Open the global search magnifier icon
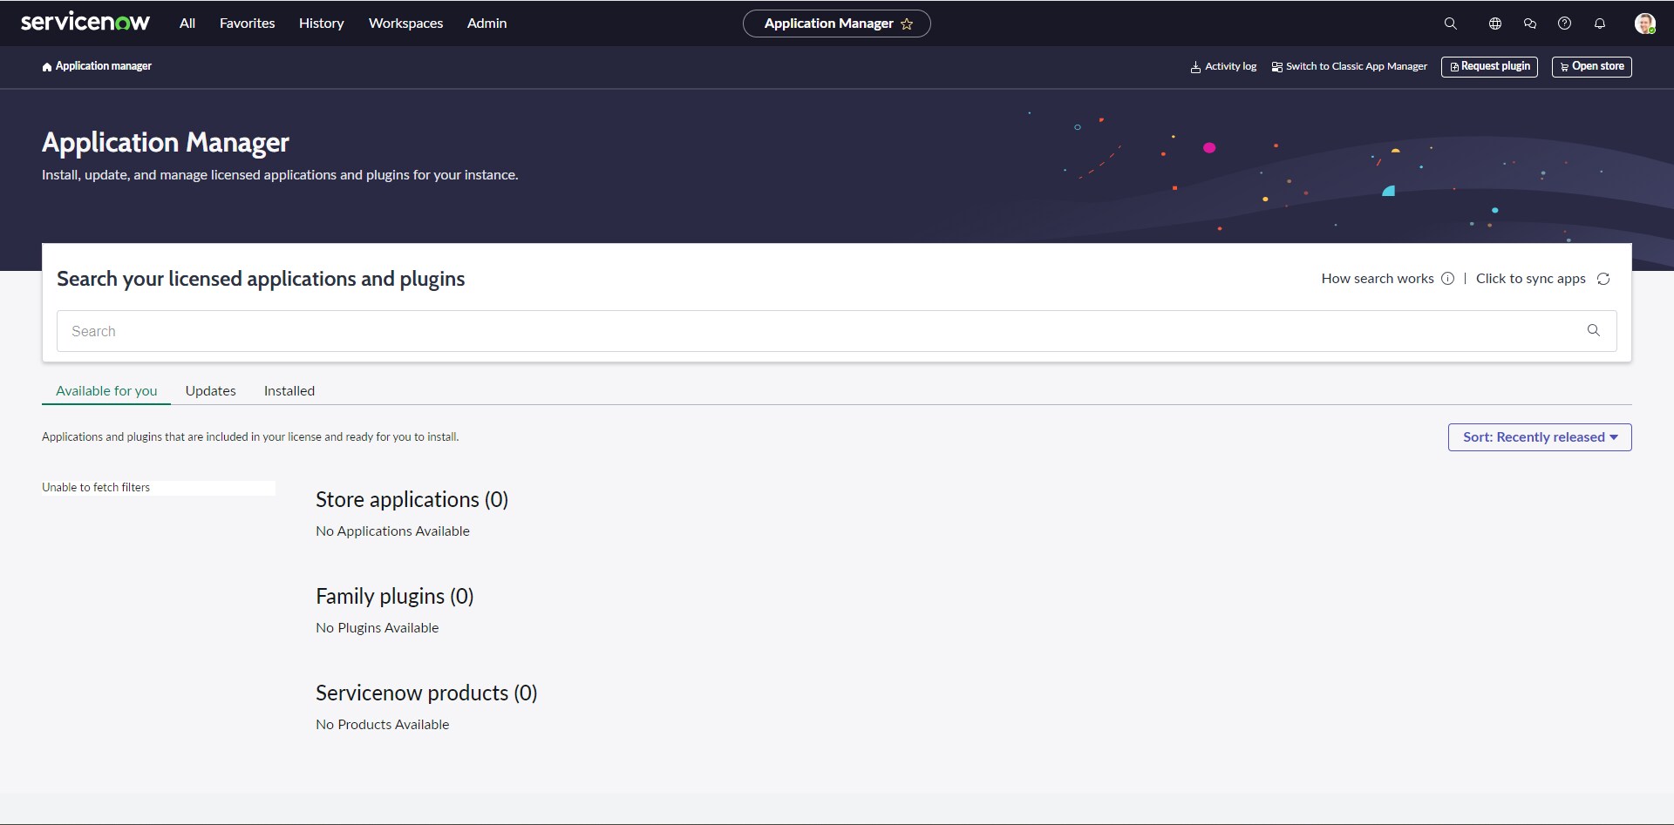 pos(1451,24)
